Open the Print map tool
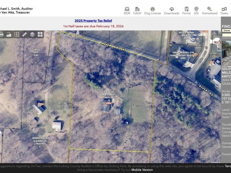 click(1, 35)
